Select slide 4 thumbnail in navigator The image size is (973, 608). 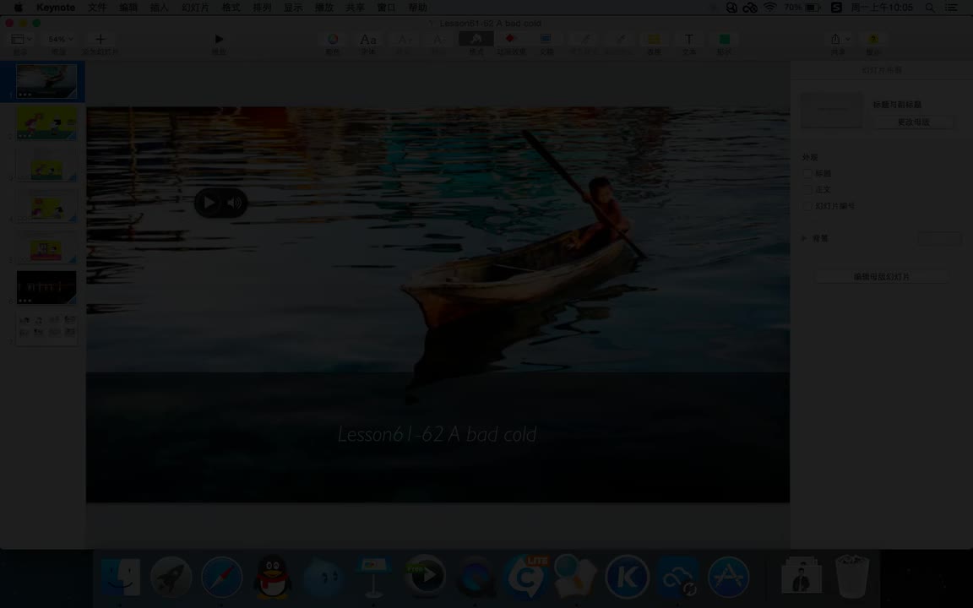point(46,205)
